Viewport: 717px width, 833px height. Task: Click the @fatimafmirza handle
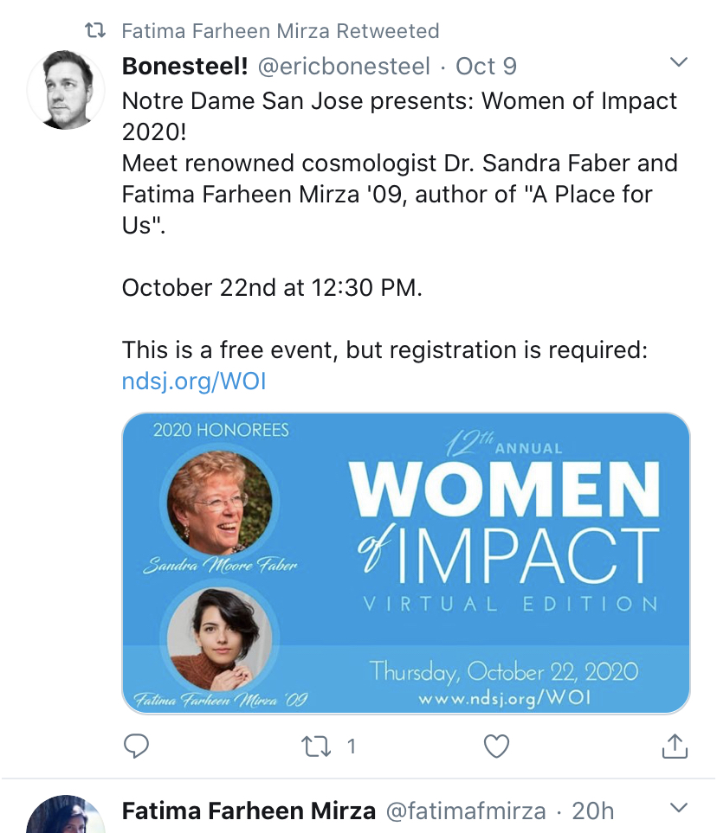coord(466,811)
